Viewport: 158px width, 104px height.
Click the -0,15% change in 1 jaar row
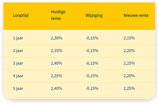92,38
